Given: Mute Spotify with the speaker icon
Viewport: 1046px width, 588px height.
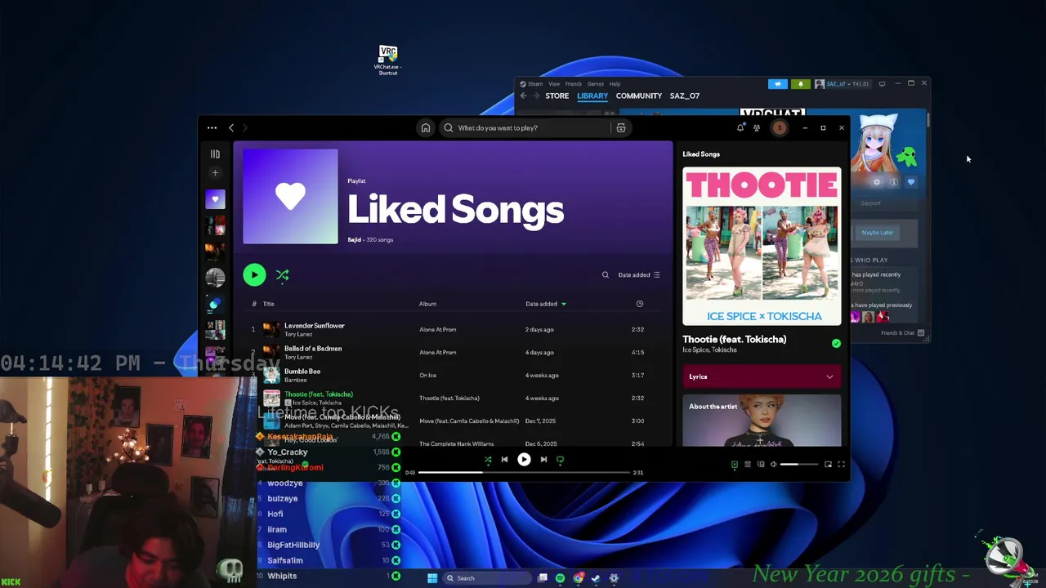Looking at the screenshot, I should coord(773,464).
